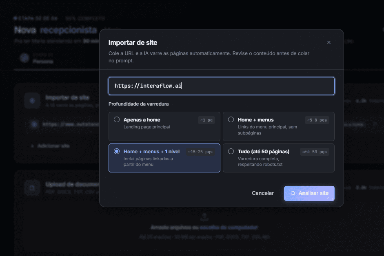Click the até 50 pgs badge

click(x=315, y=152)
